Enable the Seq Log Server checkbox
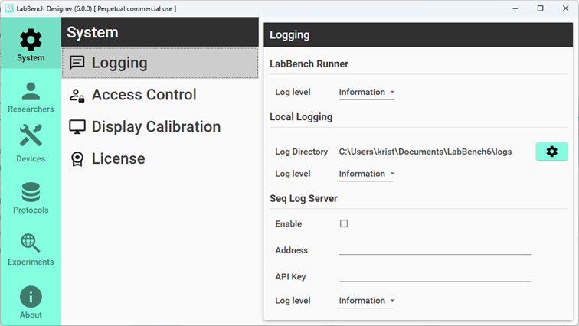Screen dimensions: 579x326 pos(344,223)
